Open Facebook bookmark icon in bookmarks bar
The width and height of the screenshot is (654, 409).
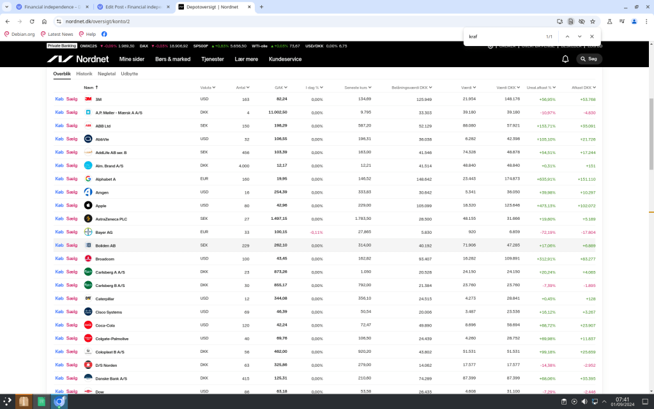pos(104,34)
